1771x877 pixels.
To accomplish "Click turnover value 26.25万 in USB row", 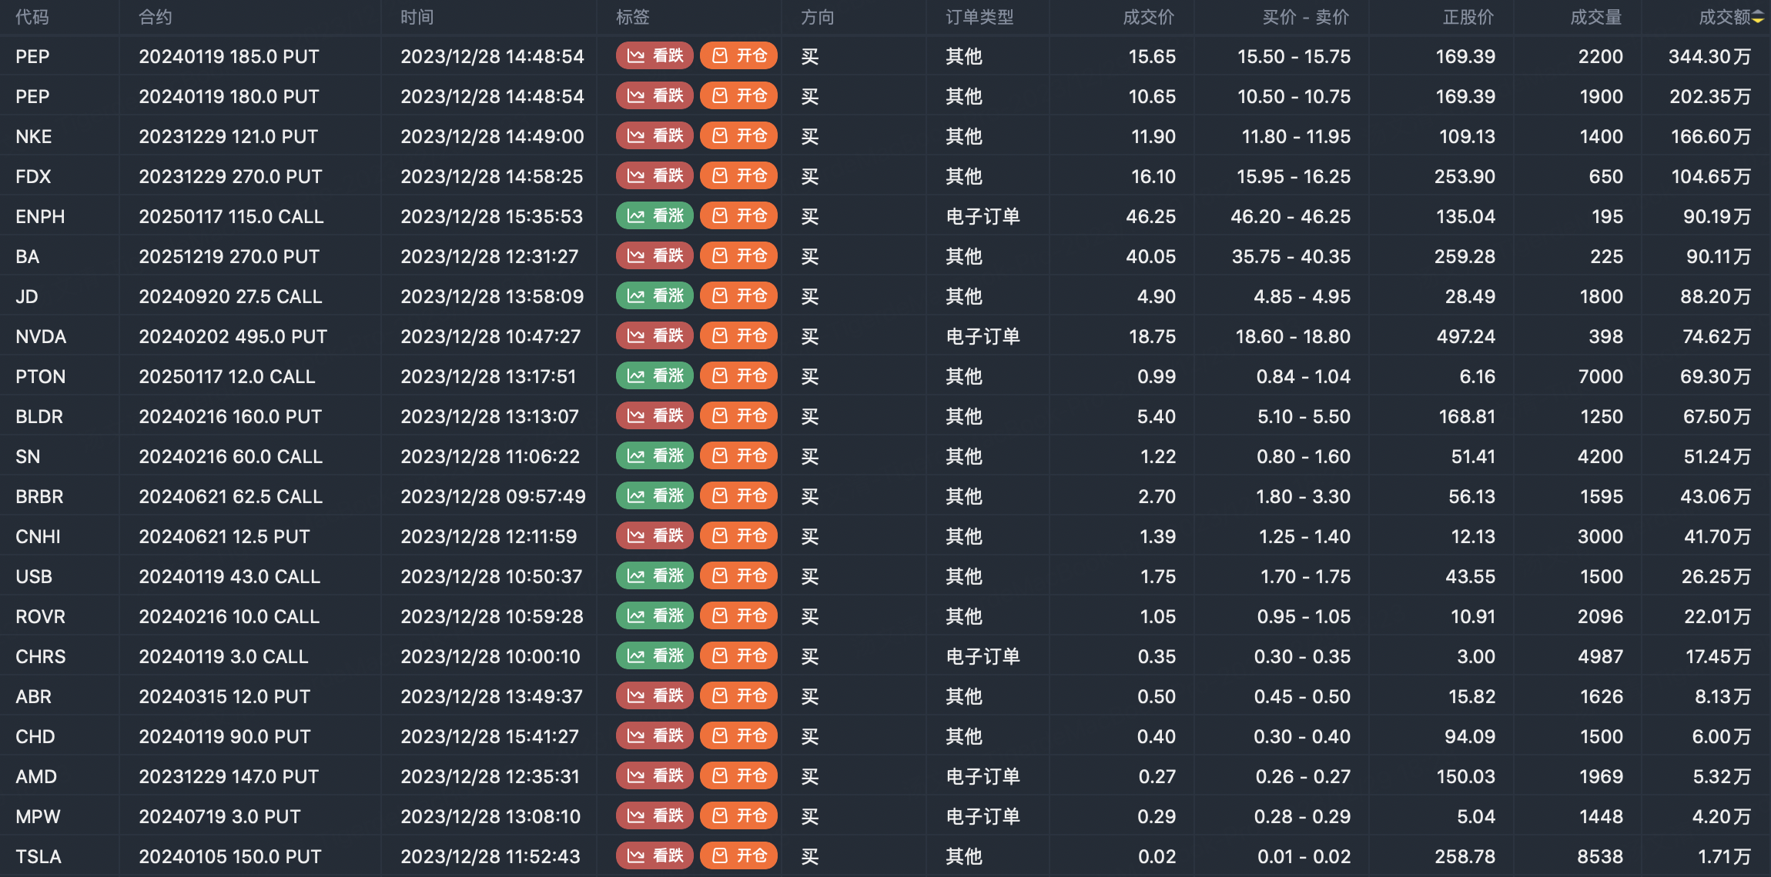I will 1716,576.
